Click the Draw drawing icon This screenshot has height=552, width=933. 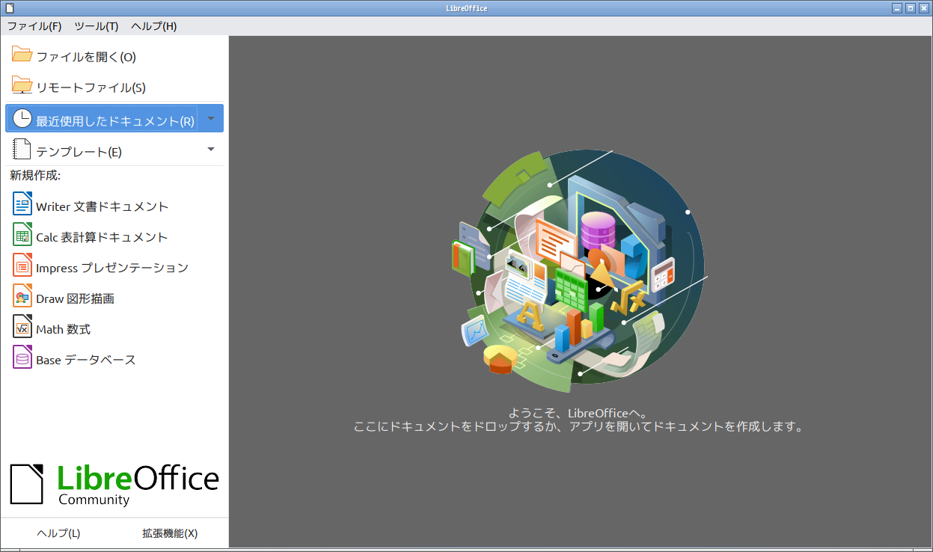(x=22, y=296)
